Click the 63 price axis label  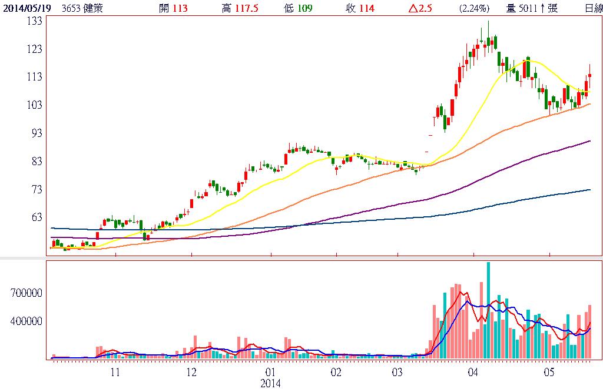tap(37, 217)
